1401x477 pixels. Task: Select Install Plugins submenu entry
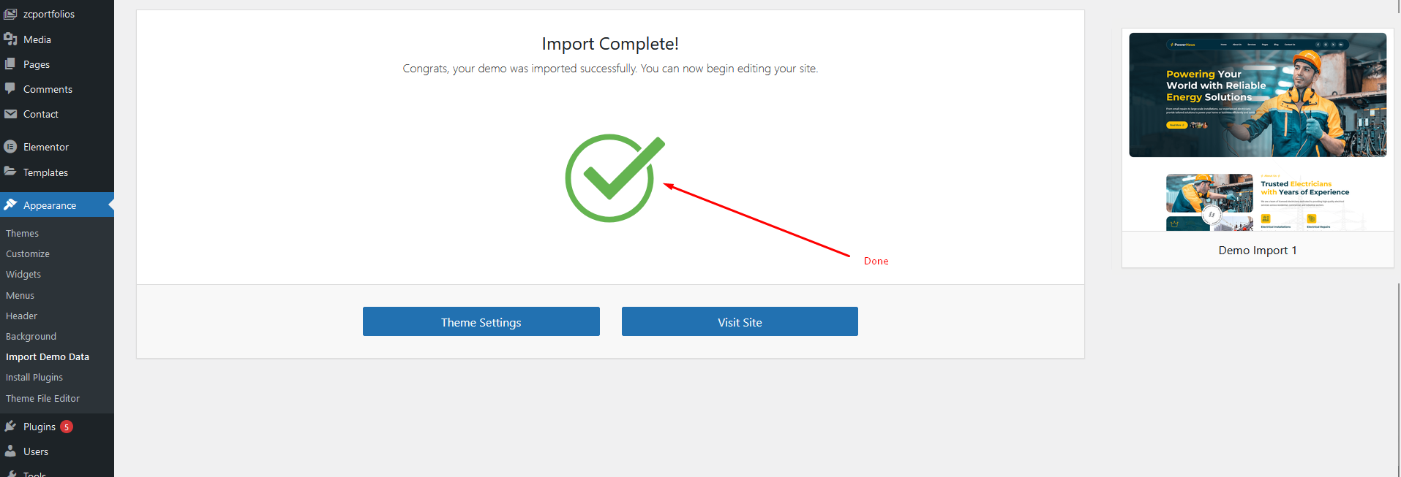pyautogui.click(x=34, y=378)
